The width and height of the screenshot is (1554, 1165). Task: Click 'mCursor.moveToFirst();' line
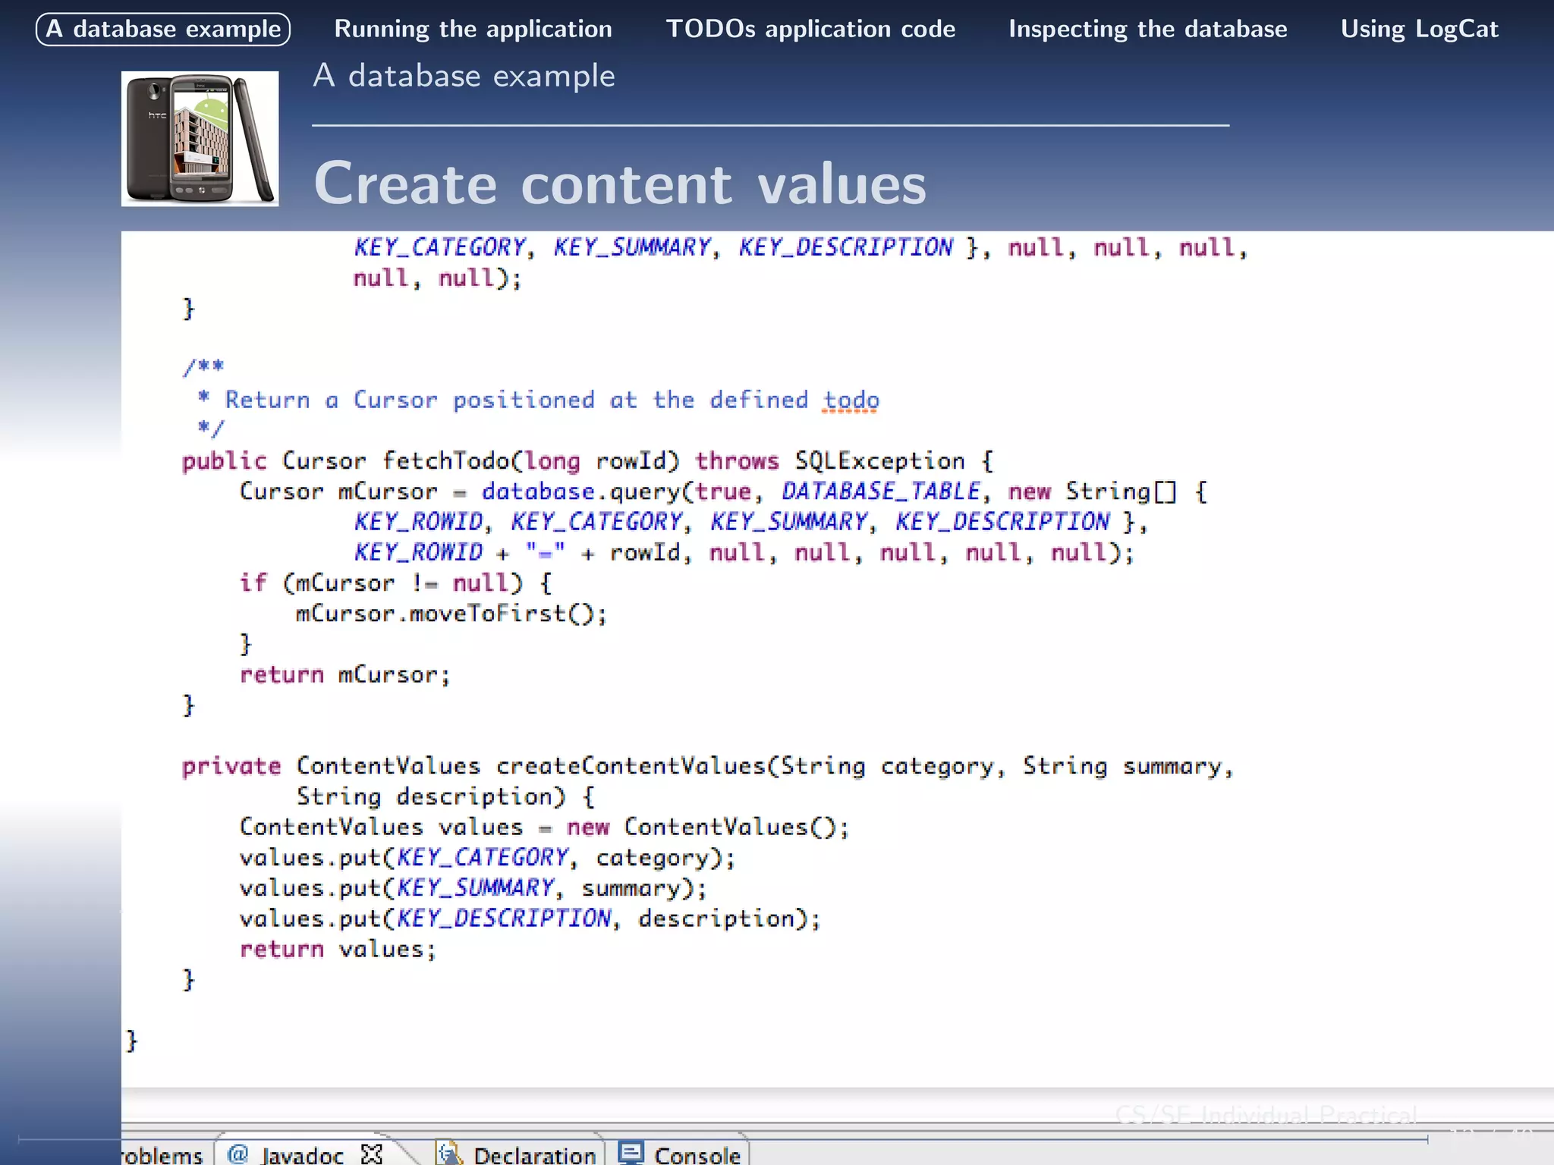point(451,613)
